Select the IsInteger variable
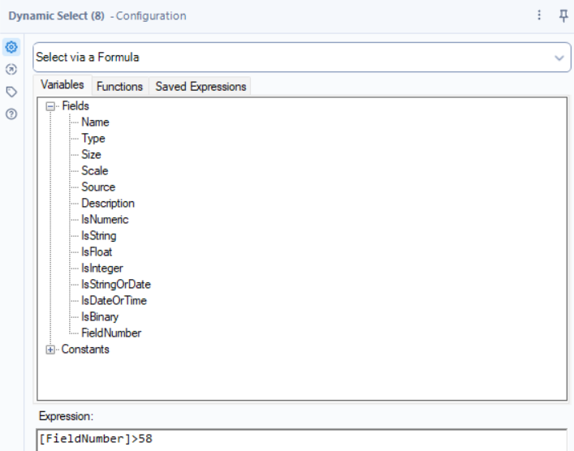 [102, 268]
